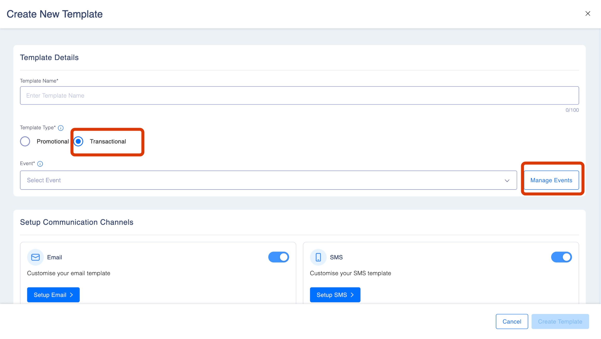601x339 pixels.
Task: Click the SMS phone icon
Action: click(x=318, y=257)
